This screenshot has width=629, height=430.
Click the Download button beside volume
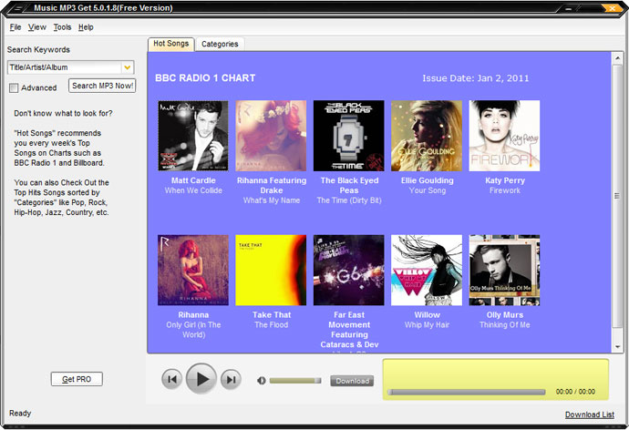coord(352,381)
